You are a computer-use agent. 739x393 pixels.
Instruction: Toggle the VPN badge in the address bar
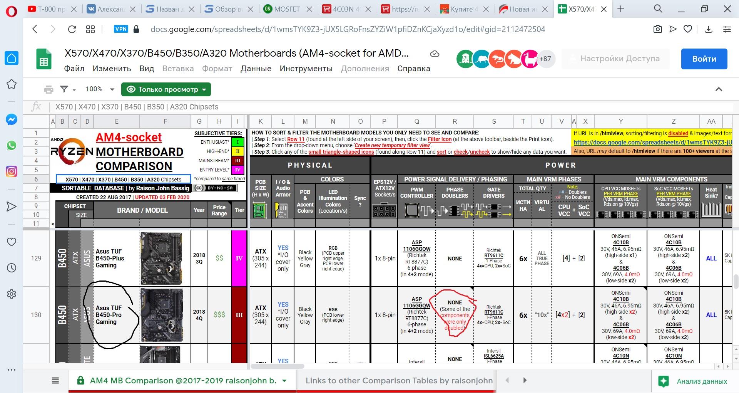pyautogui.click(x=121, y=29)
